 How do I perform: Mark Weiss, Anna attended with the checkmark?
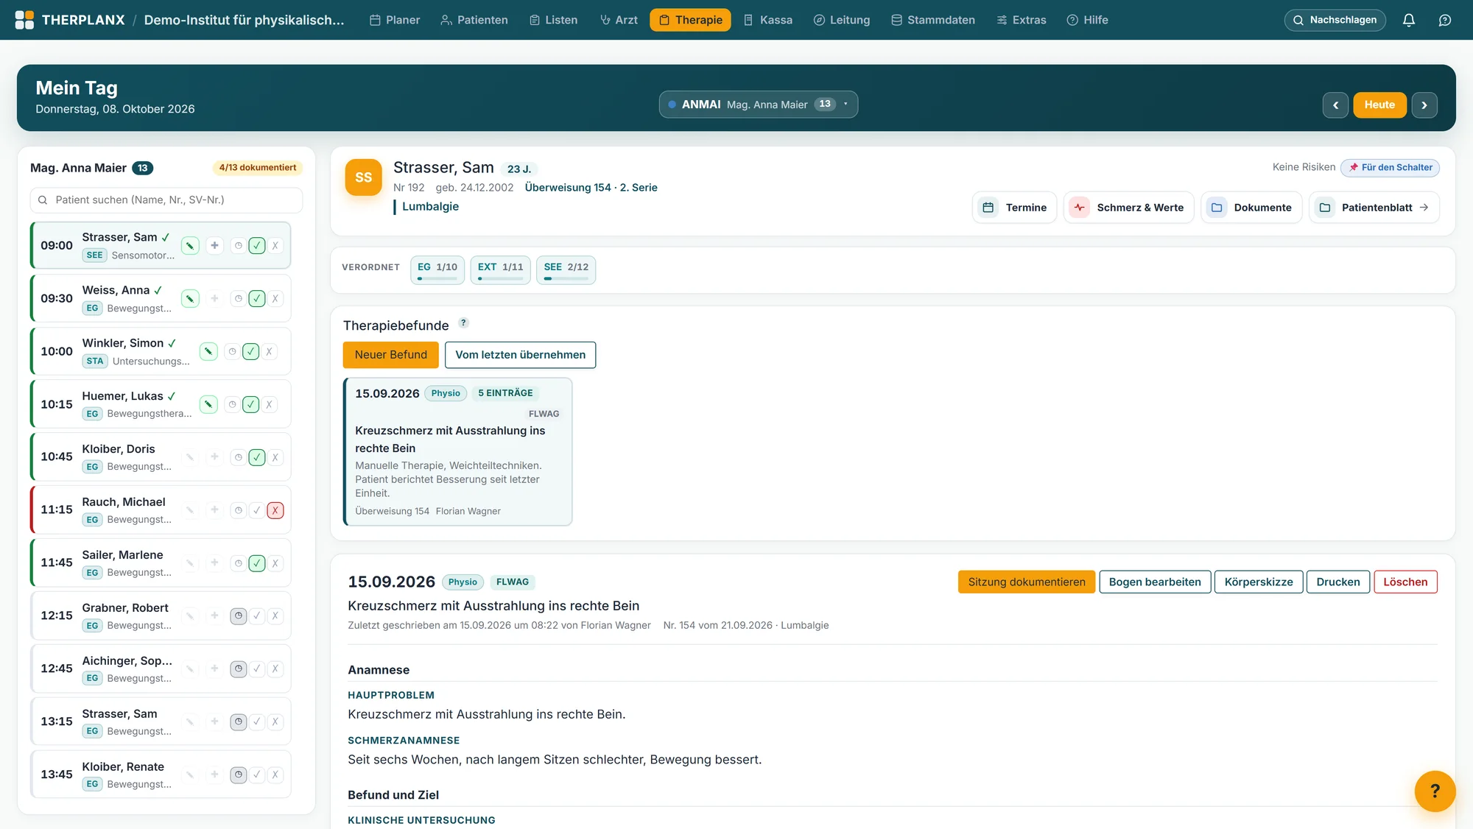(256, 299)
